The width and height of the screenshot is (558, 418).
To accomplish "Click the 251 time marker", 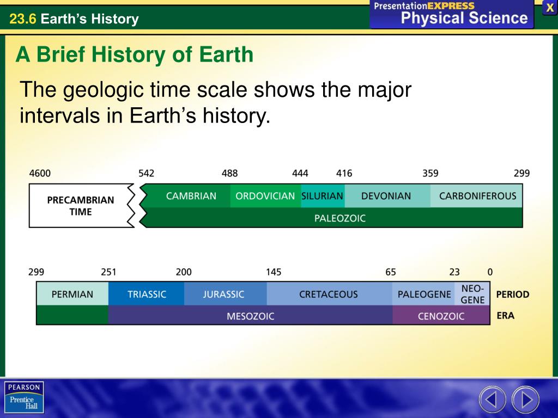I will [x=108, y=272].
